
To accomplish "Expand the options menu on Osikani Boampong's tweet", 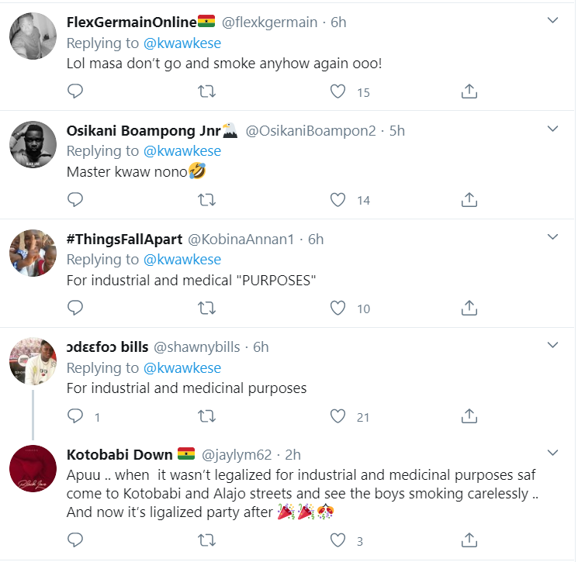I will [552, 129].
